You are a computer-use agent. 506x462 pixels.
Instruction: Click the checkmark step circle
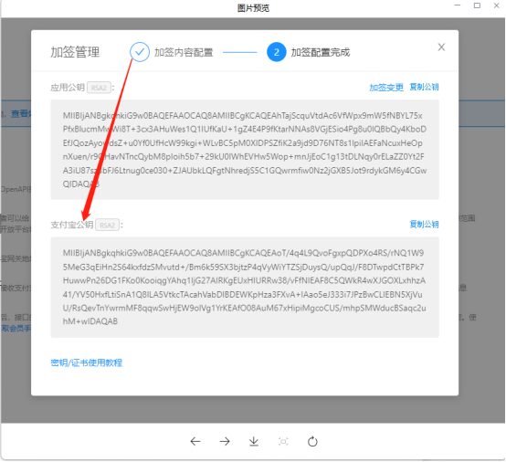[x=140, y=52]
